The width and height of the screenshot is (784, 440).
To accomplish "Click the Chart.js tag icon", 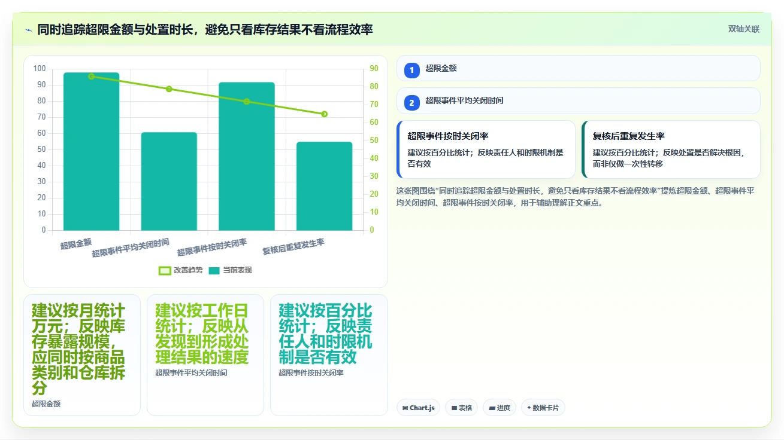I will click(405, 408).
